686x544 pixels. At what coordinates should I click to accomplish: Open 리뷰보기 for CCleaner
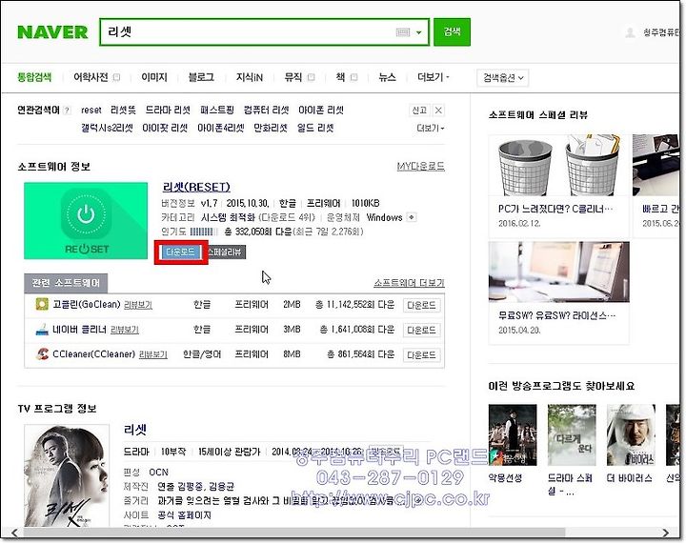(x=153, y=354)
